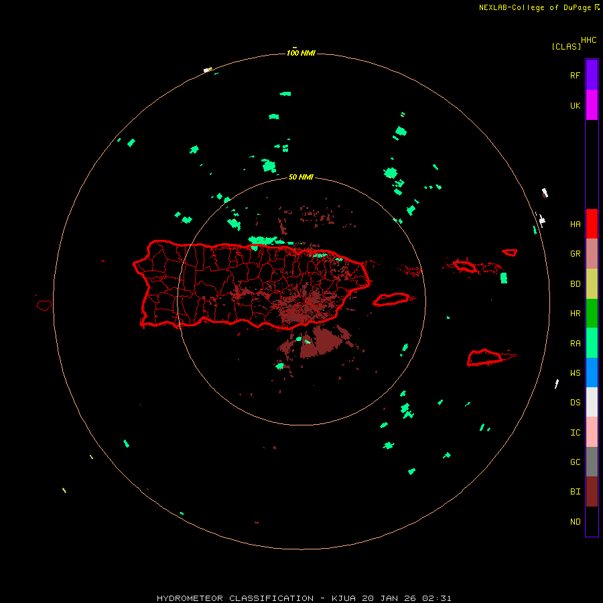
Task: Select the BD yellow legend block
Action: click(592, 284)
